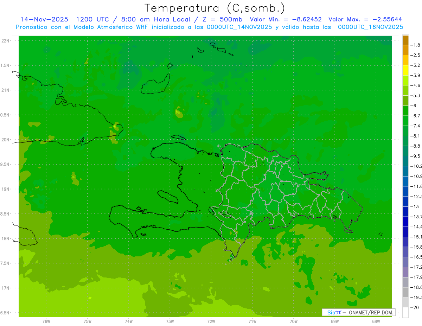Click the '70W' longitude label
422x326 pixels.
(293, 321)
